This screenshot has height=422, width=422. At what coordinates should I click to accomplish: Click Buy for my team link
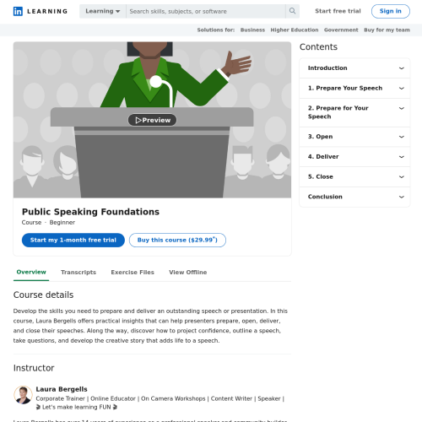pyautogui.click(x=387, y=30)
